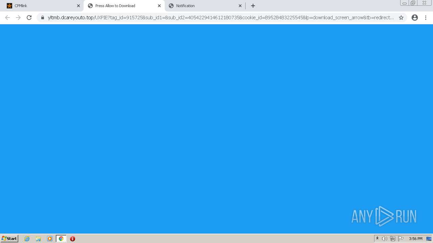Launch media player from taskbar

click(50, 239)
